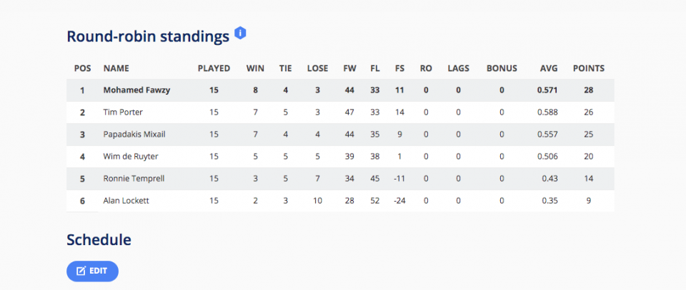The image size is (686, 290).
Task: Click Mohamed Fawzy's 28 points value
Action: pyautogui.click(x=588, y=90)
